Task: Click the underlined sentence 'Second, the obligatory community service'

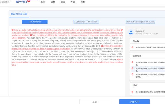Action: [x=67, y=47]
